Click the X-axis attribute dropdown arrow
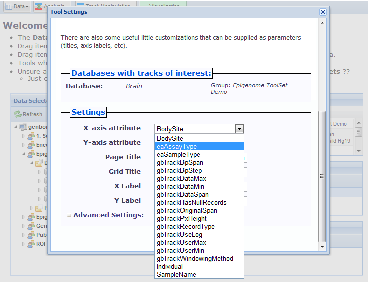 pos(240,129)
